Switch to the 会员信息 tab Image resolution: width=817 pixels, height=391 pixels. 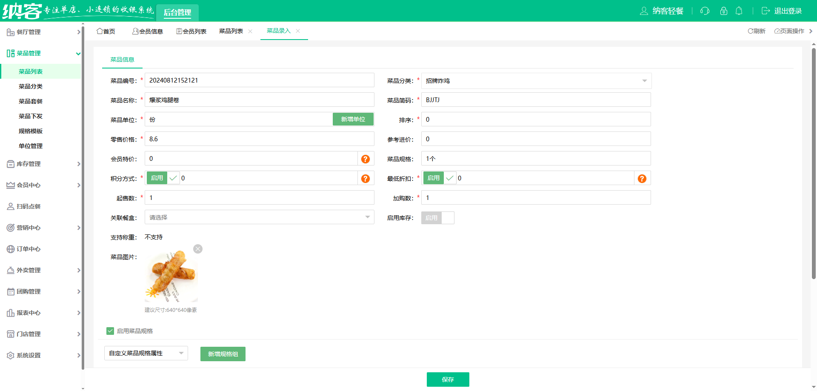(x=147, y=31)
